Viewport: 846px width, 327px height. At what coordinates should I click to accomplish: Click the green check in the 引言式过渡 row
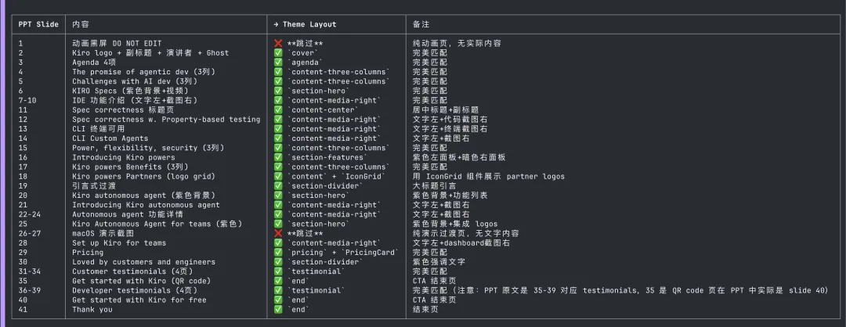click(278, 185)
